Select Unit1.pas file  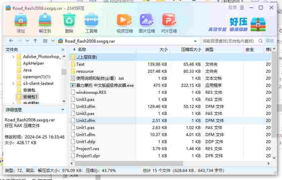pyautogui.click(x=85, y=127)
